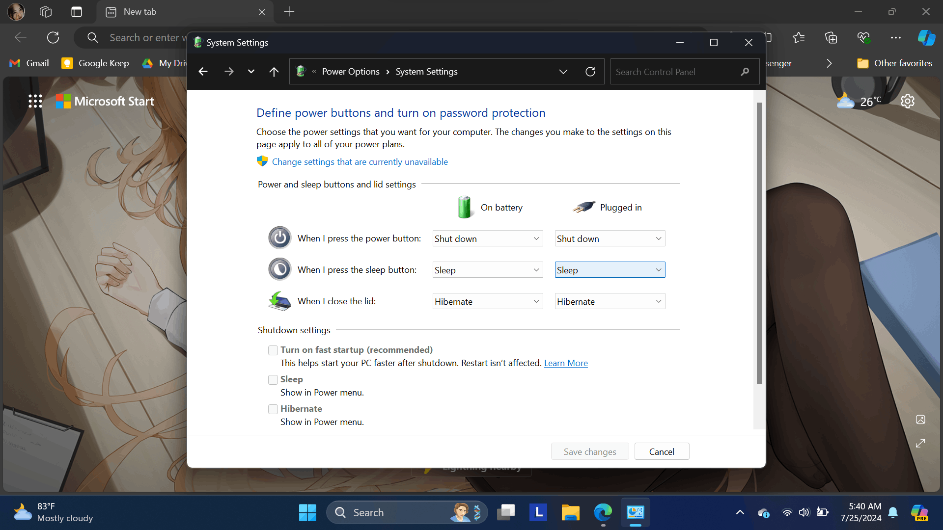Open Copilot in Edge toolbar
The height and width of the screenshot is (530, 943).
click(926, 37)
